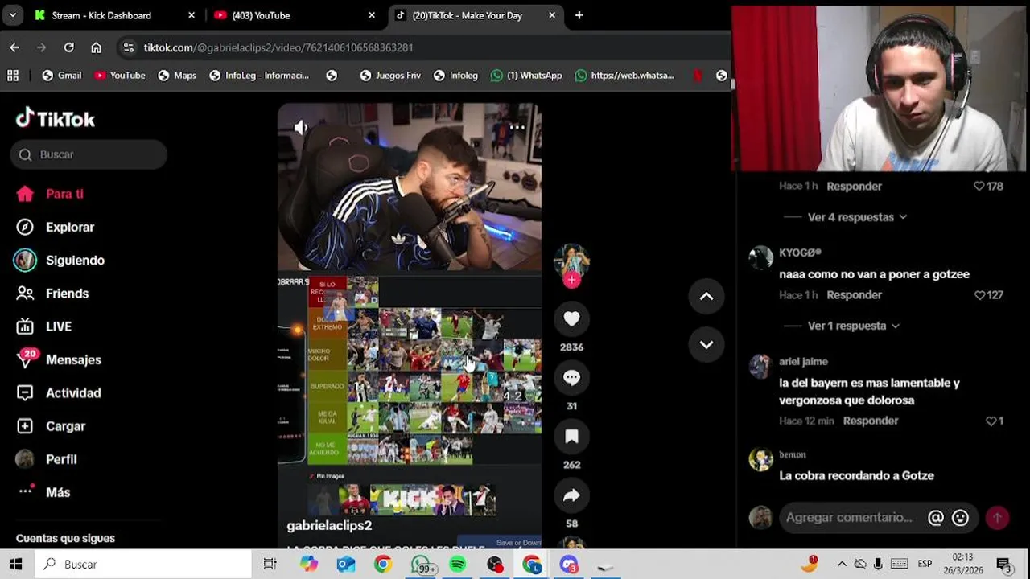Go to previous video with up chevron
Viewport: 1030px width, 579px height.
[707, 297]
